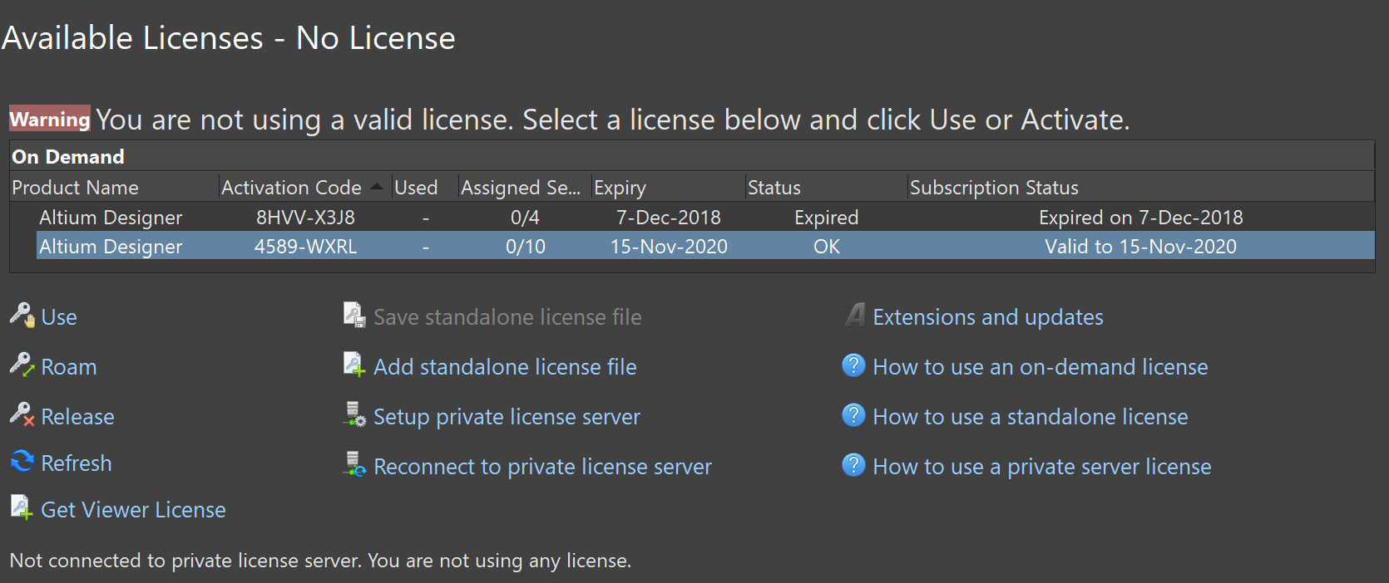The width and height of the screenshot is (1389, 583).
Task: Click the Reconnect to private license server icon
Action: pyautogui.click(x=355, y=465)
